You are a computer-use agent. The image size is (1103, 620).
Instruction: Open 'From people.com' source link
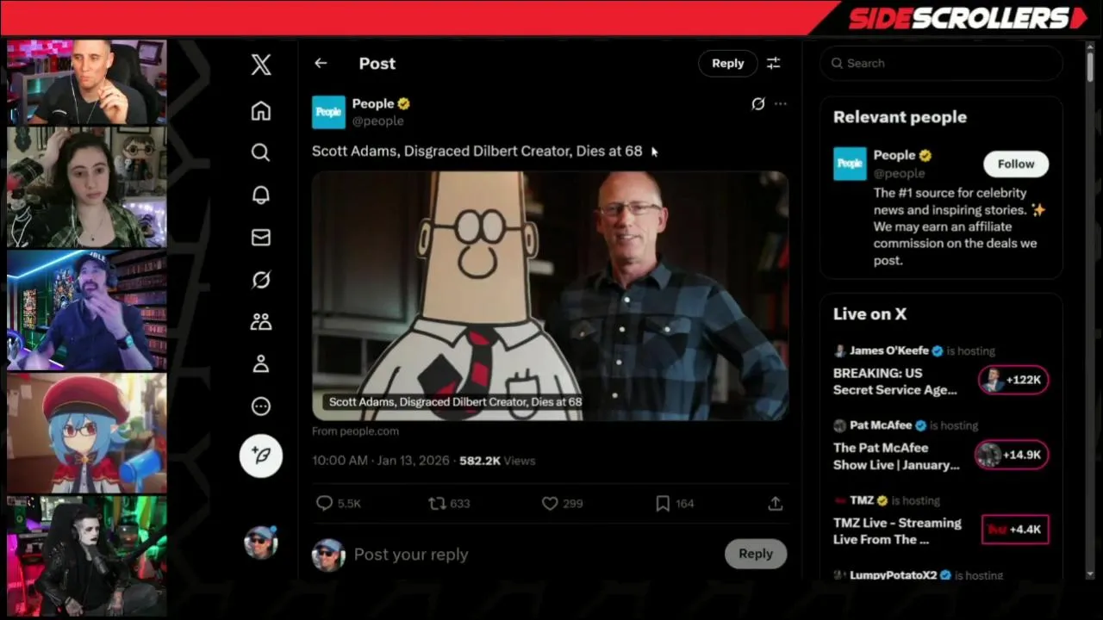355,431
